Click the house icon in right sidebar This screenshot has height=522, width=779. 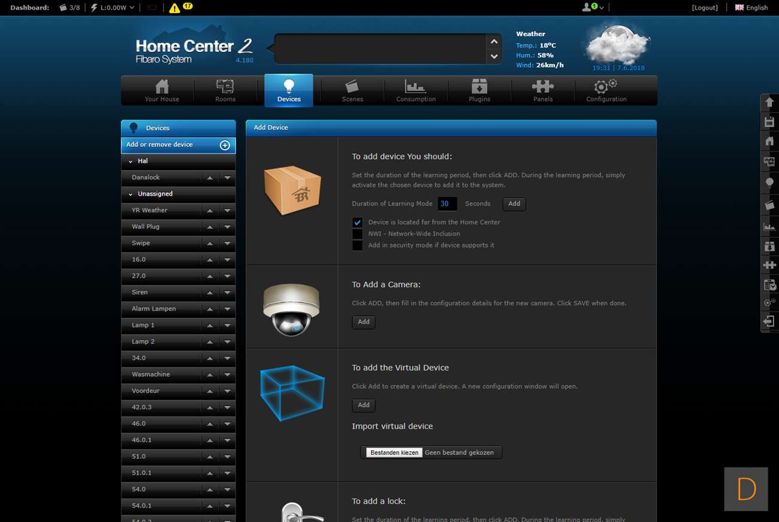click(769, 142)
